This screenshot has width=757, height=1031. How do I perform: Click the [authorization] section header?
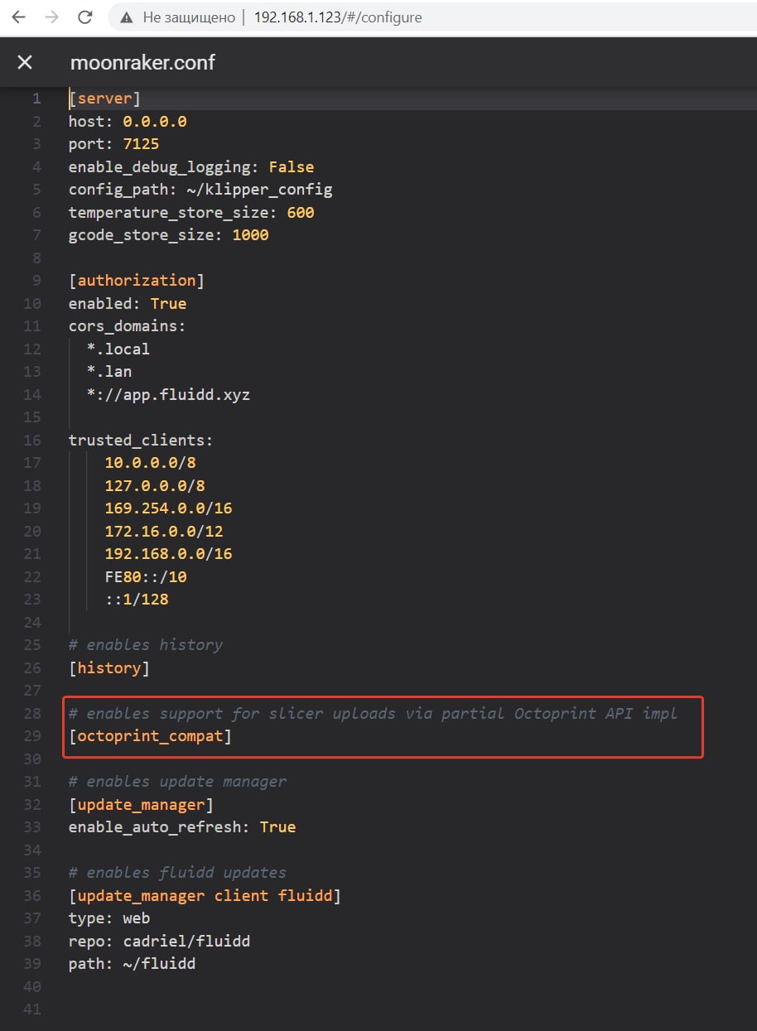pos(136,280)
